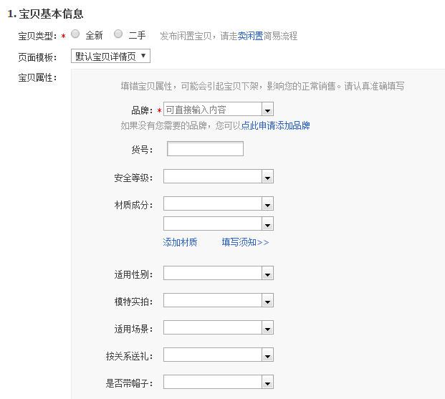
Task: Click the 适用场景 combo box field
Action: (x=212, y=328)
